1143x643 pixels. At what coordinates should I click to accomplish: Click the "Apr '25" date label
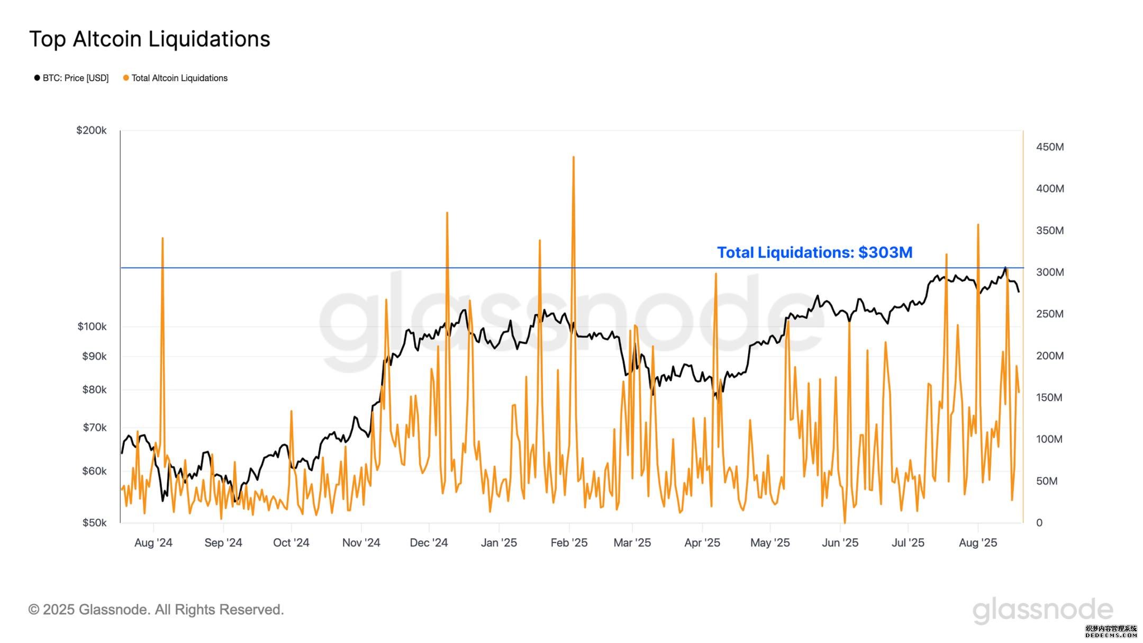click(702, 543)
